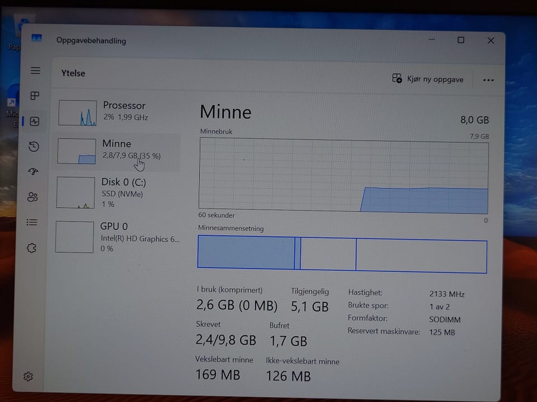Open App history from the sidebar
The image size is (537, 402).
pyautogui.click(x=34, y=146)
